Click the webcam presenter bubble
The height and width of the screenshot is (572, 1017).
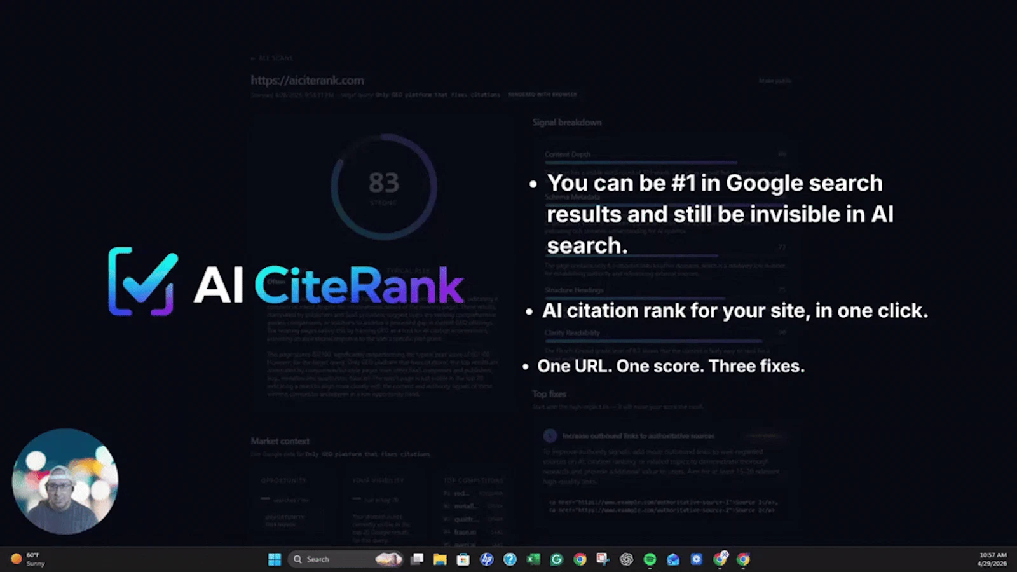pos(65,481)
